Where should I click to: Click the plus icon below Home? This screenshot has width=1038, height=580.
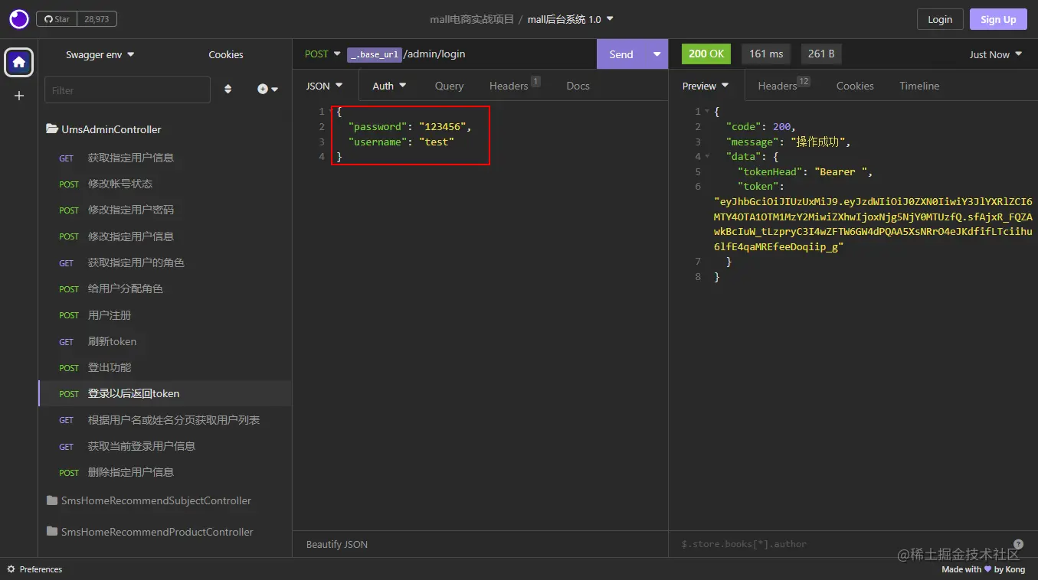point(19,96)
